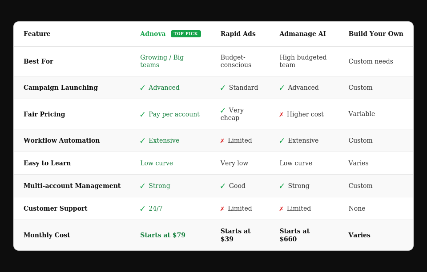Click Adnova's Workflow Automation check mark
427x272 pixels.
[x=142, y=140]
